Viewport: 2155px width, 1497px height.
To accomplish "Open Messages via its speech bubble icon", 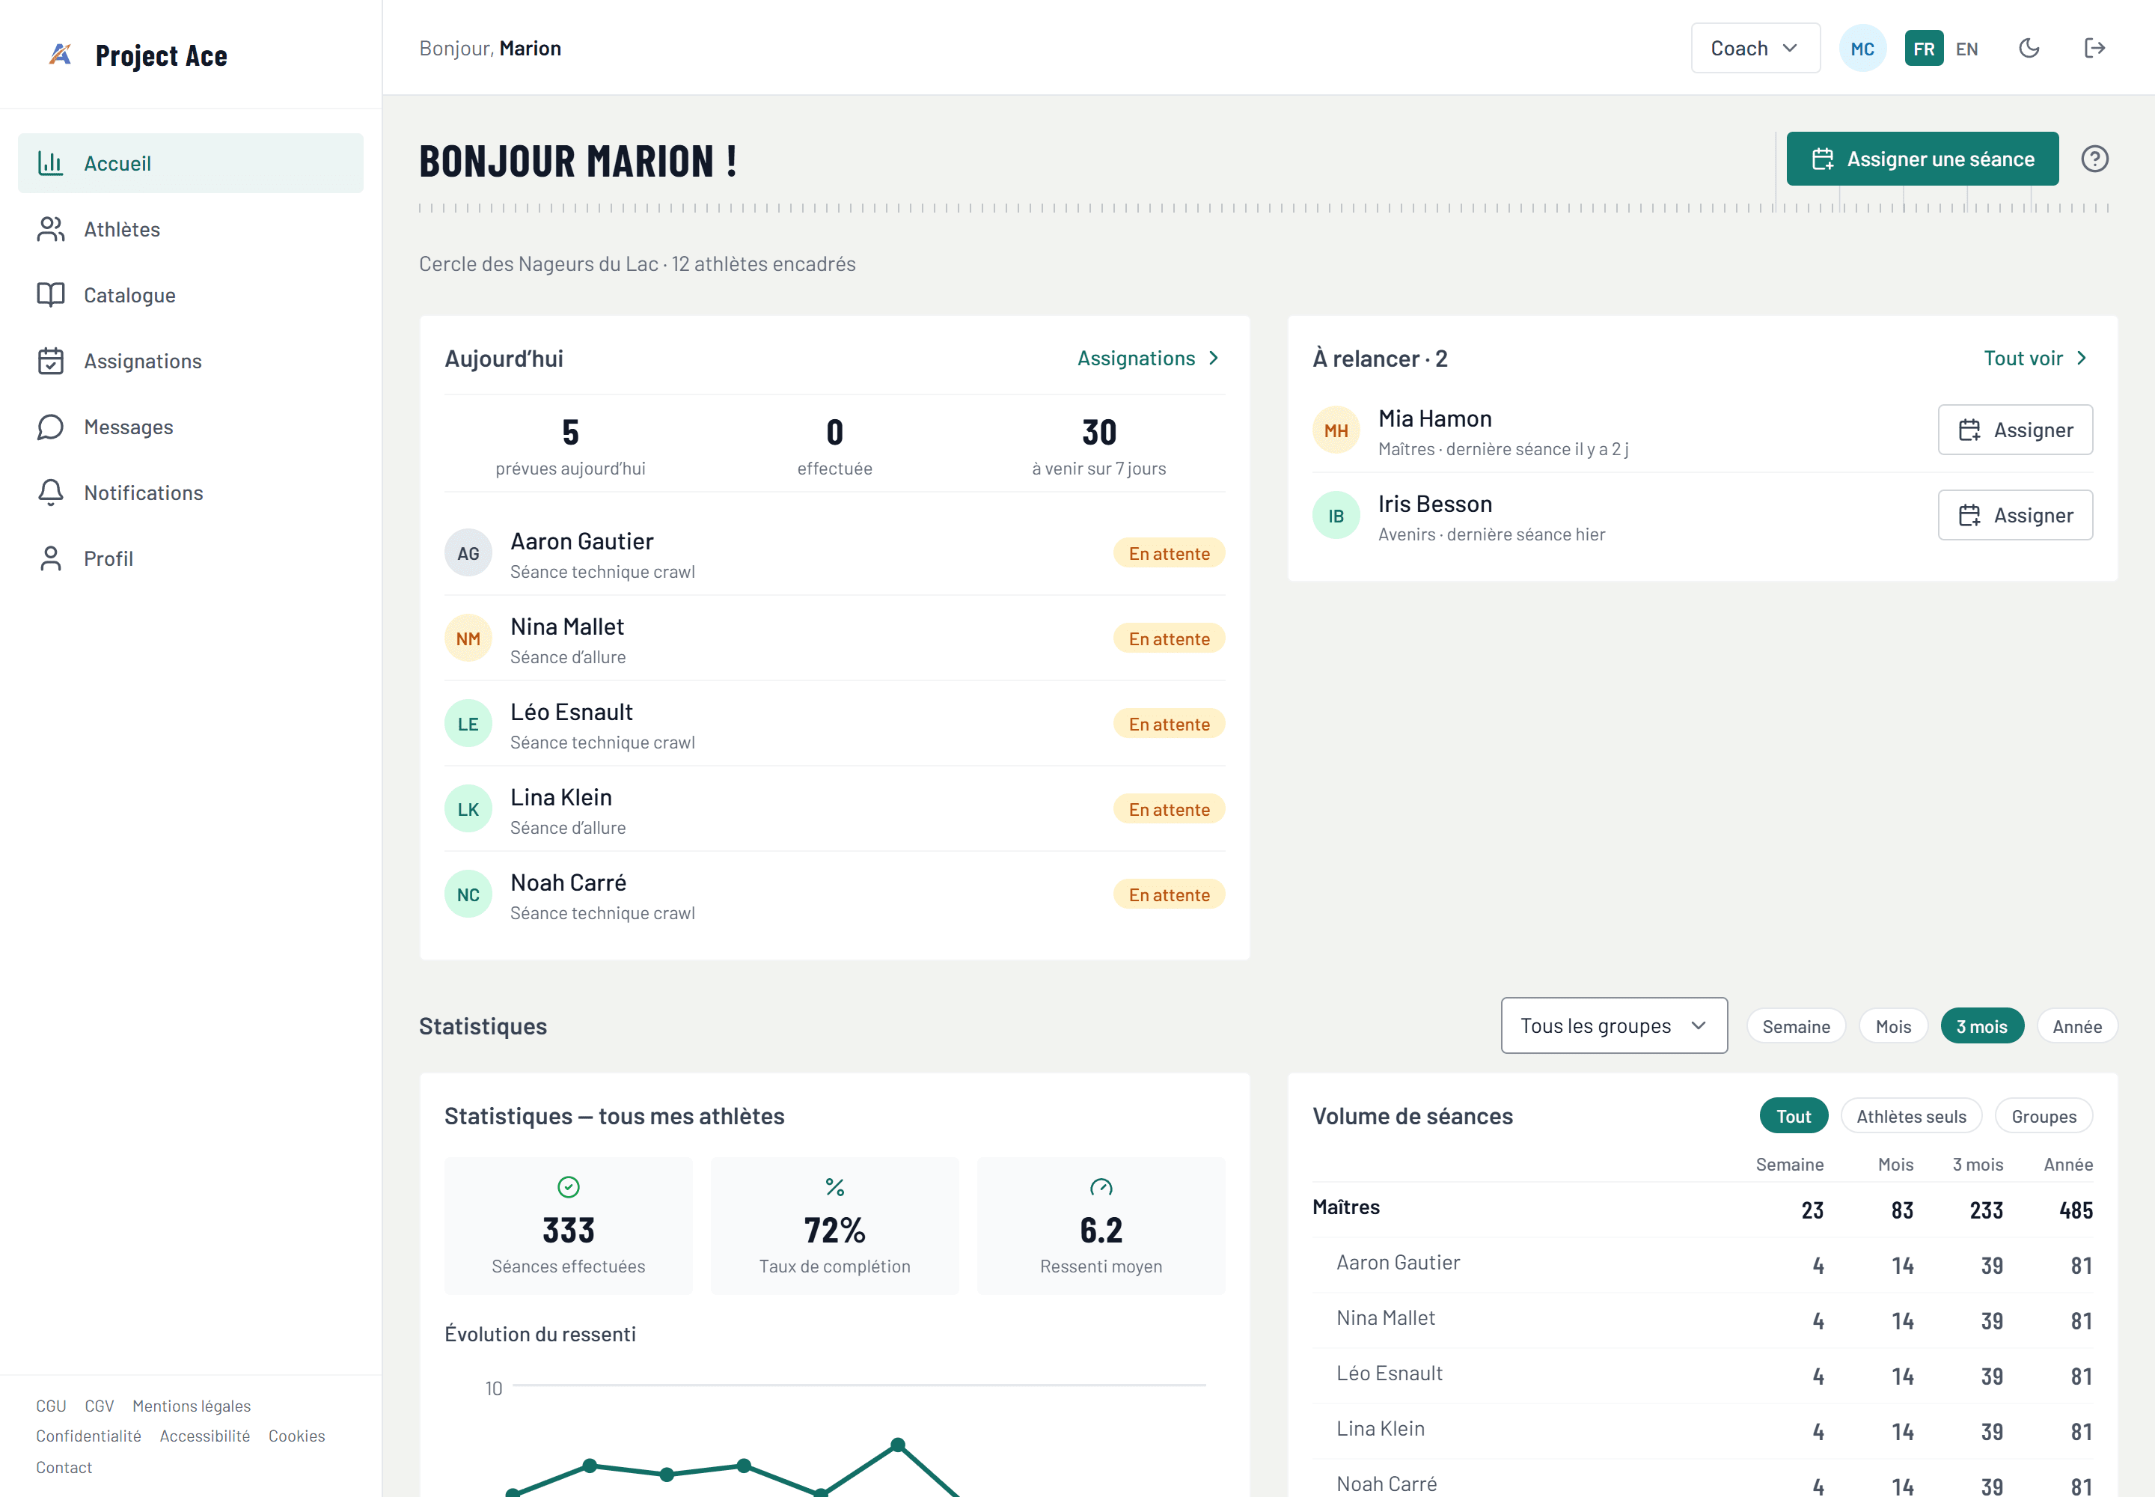I will [x=51, y=427].
